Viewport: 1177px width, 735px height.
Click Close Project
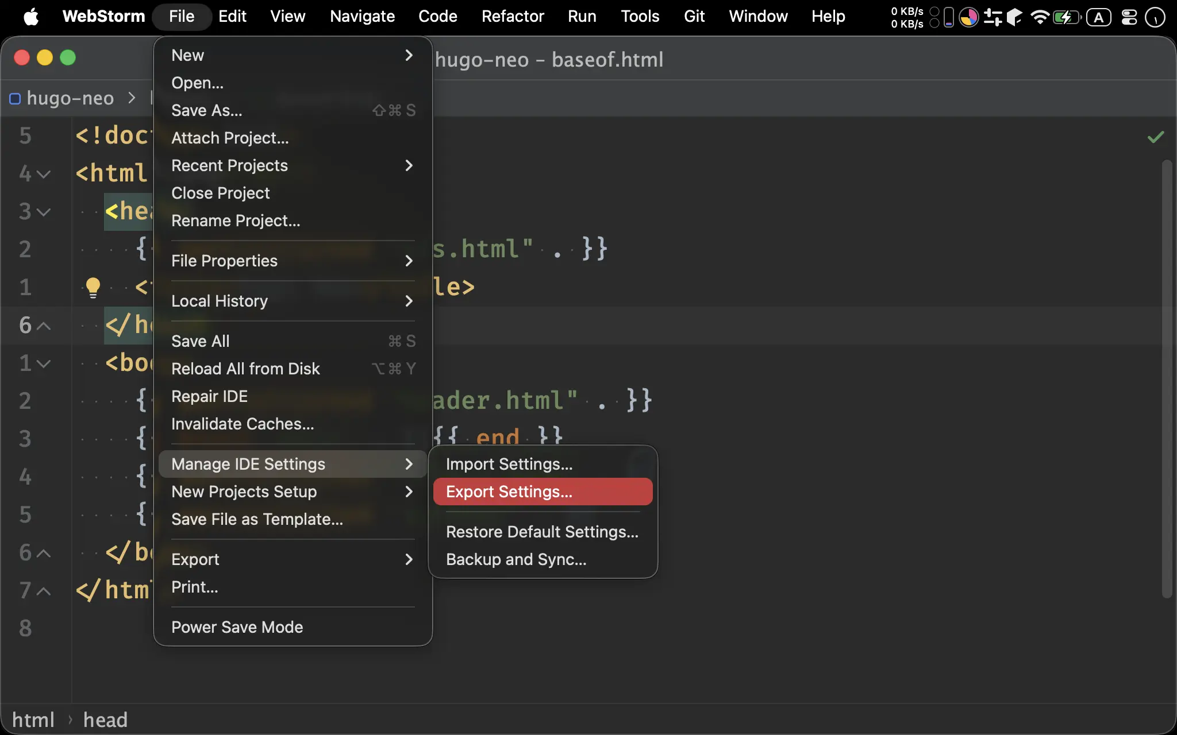click(x=293, y=193)
